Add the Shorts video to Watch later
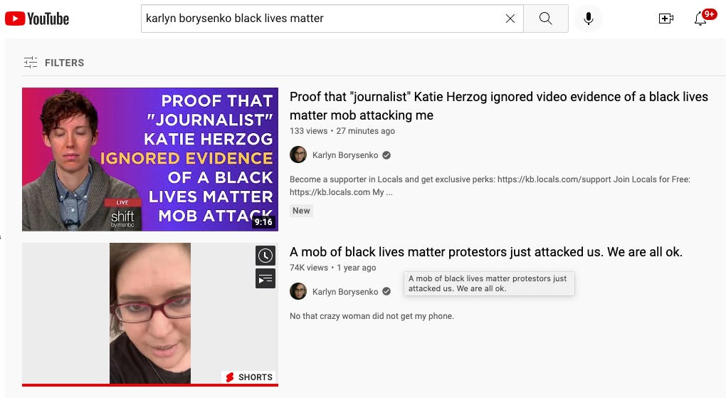Viewport: 726px width, 398px height. coord(265,256)
